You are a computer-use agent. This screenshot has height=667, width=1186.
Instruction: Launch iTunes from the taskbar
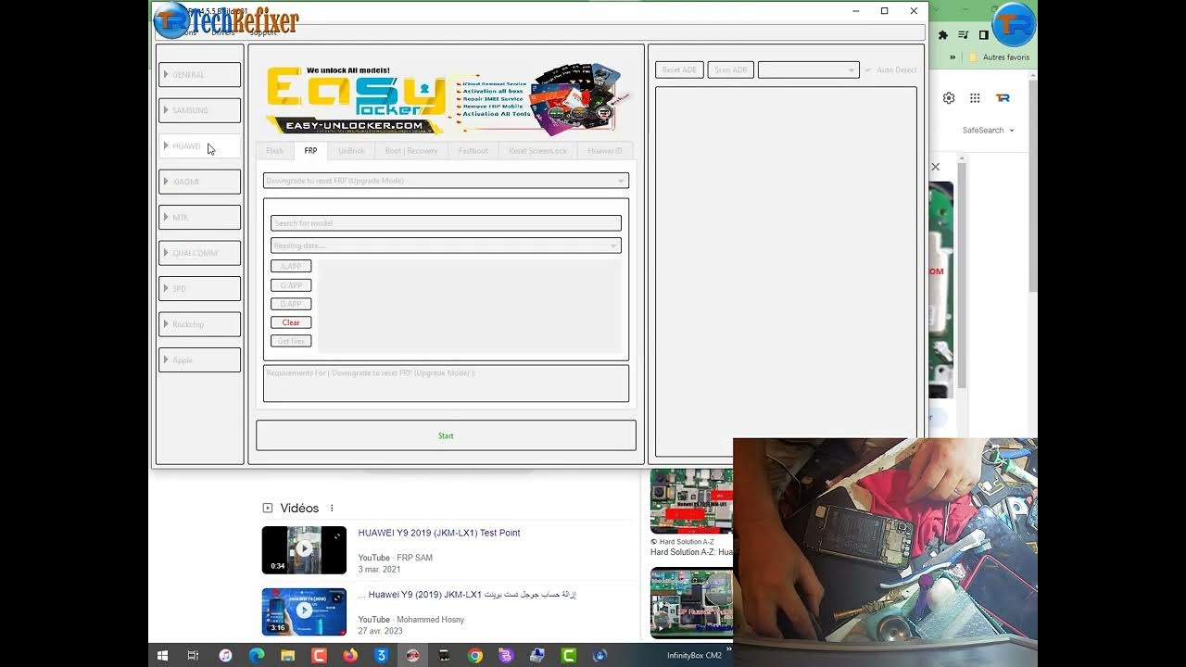coord(225,656)
